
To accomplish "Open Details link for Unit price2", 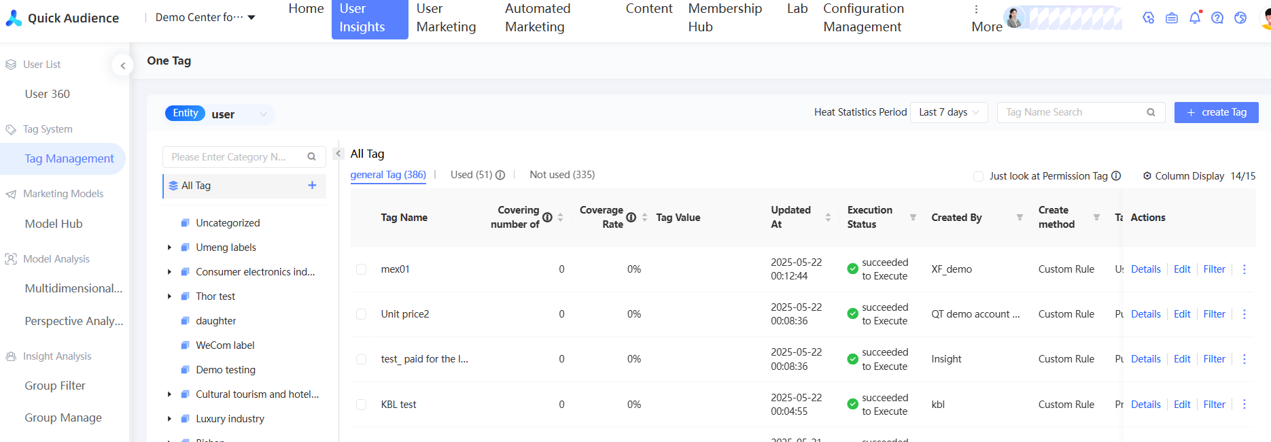I will [x=1145, y=314].
